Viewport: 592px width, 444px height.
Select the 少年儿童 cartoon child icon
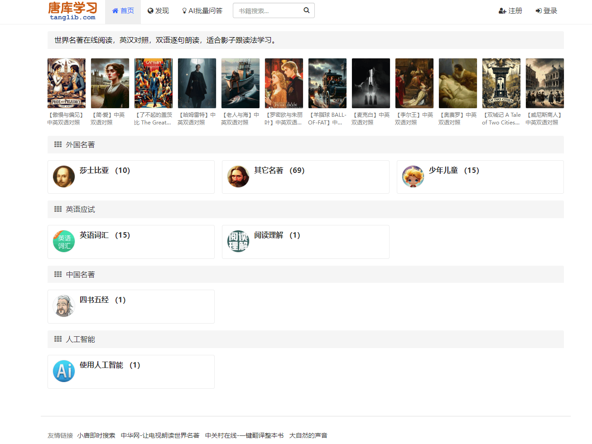point(413,177)
